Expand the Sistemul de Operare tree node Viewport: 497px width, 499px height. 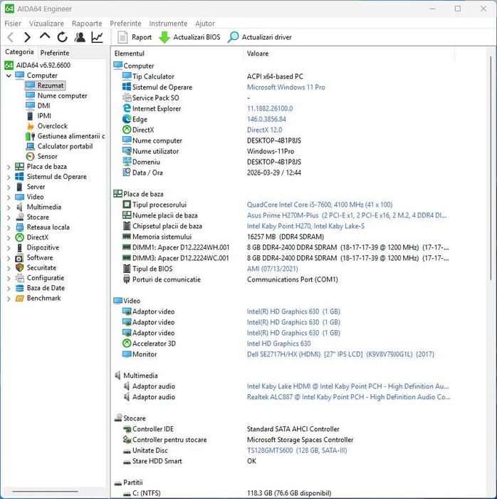9,177
